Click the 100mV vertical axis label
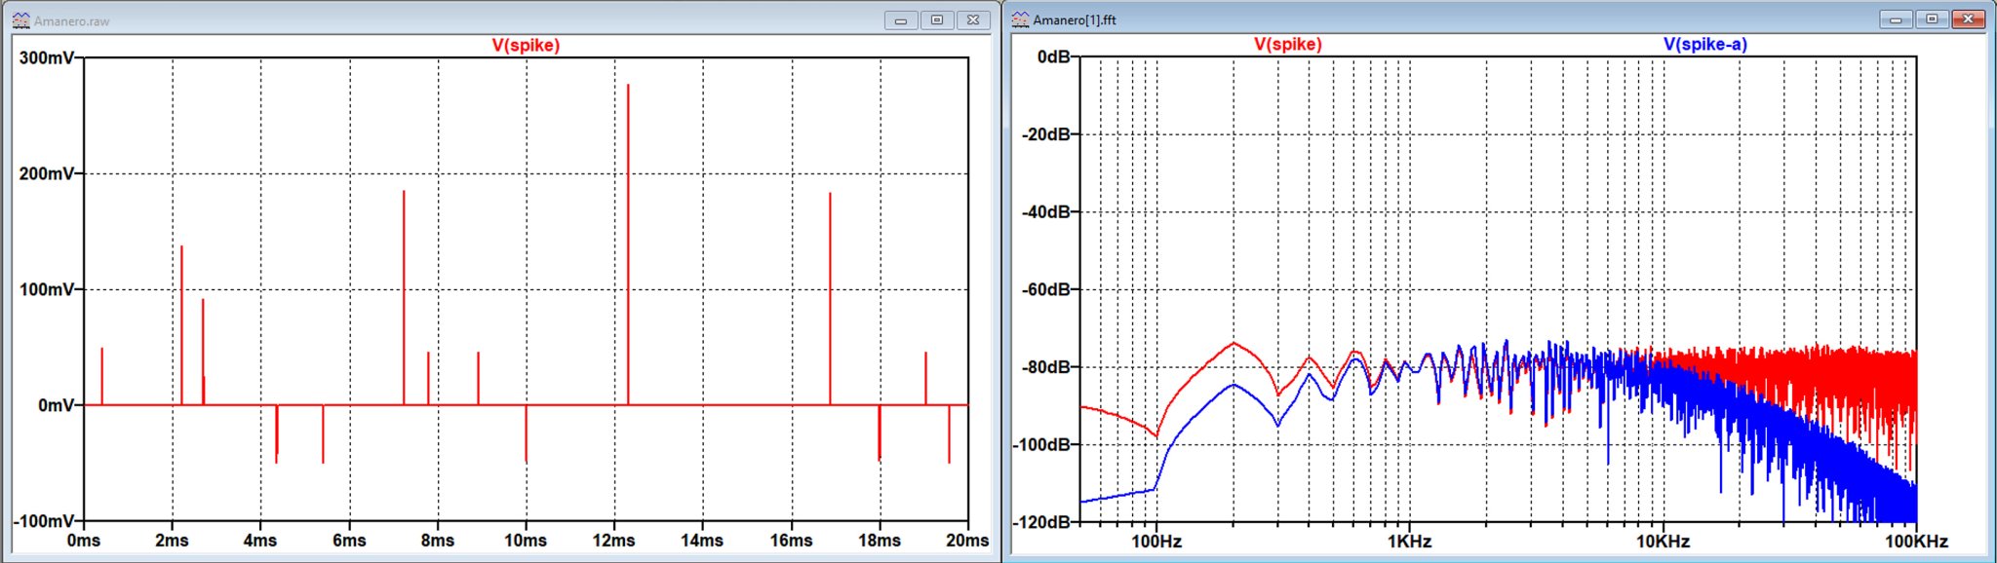This screenshot has width=1997, height=563. 47,289
